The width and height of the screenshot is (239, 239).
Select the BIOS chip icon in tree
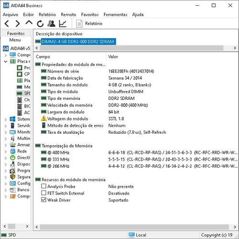click(x=20, y=106)
